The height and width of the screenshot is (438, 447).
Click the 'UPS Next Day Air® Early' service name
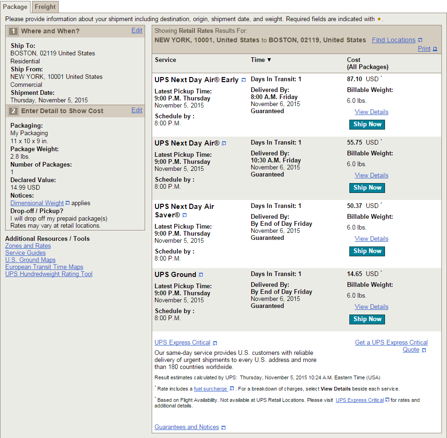(x=196, y=80)
